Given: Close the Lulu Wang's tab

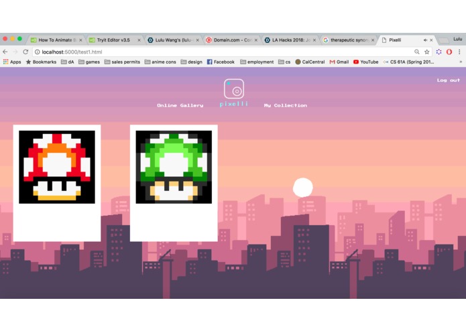Looking at the screenshot, I should [x=197, y=40].
